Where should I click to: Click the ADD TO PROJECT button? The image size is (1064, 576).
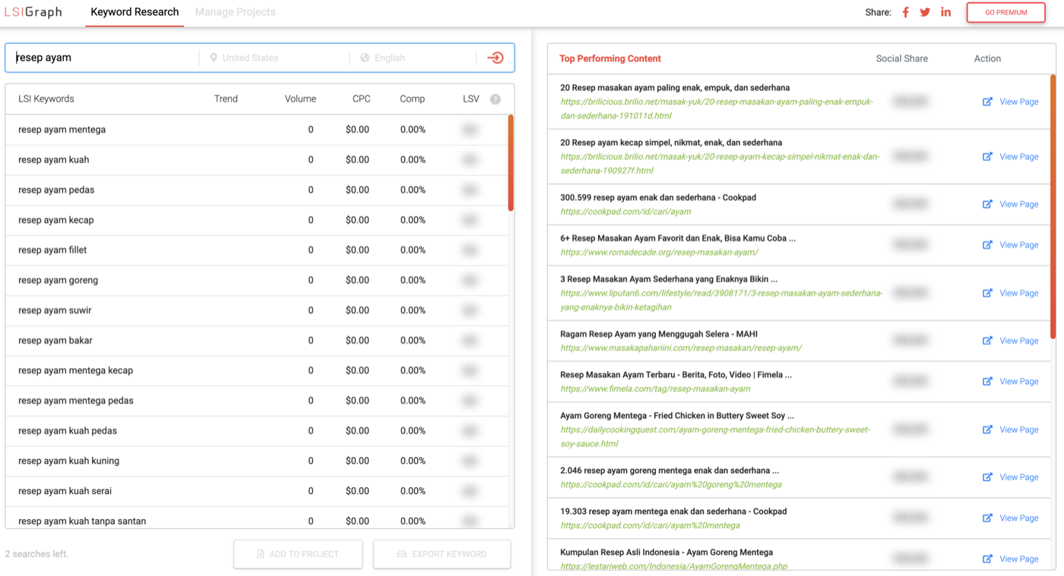(x=298, y=554)
